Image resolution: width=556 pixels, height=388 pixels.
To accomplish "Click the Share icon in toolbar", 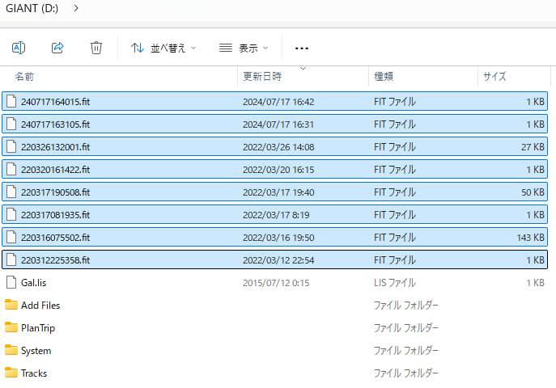I will pyautogui.click(x=57, y=48).
